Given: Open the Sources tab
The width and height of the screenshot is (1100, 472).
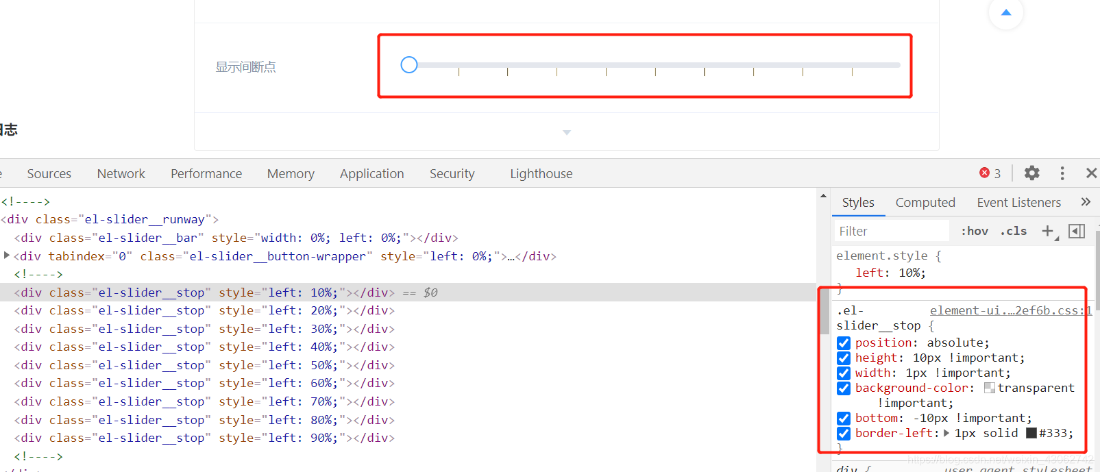Looking at the screenshot, I should [49, 174].
